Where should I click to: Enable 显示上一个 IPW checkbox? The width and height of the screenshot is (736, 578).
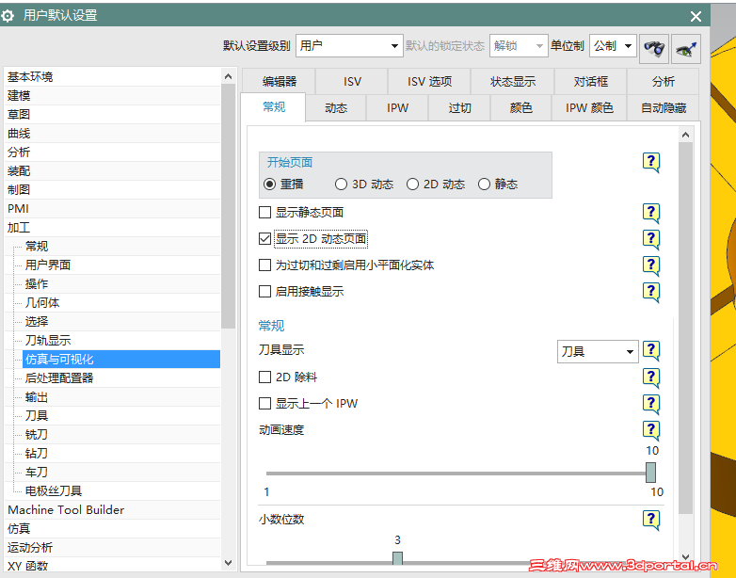click(264, 403)
